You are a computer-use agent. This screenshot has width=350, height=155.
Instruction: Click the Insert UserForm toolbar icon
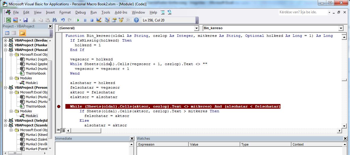coord(15,20)
